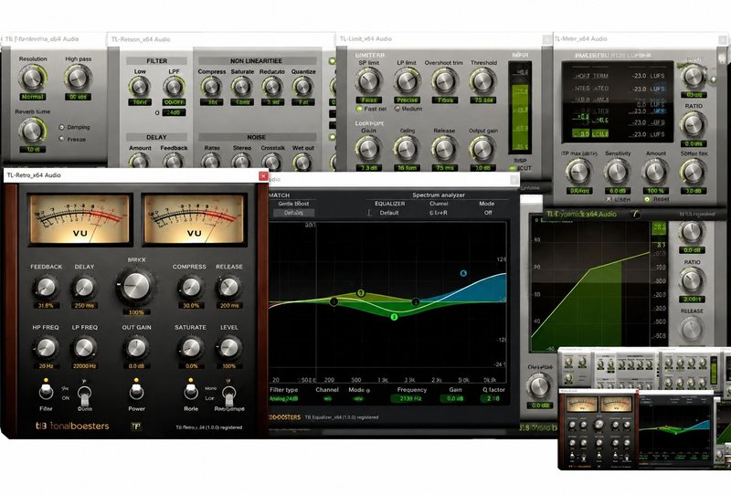This screenshot has width=731, height=495.
Task: Click the Resolution knob in reverb plugin
Action: pos(33,78)
